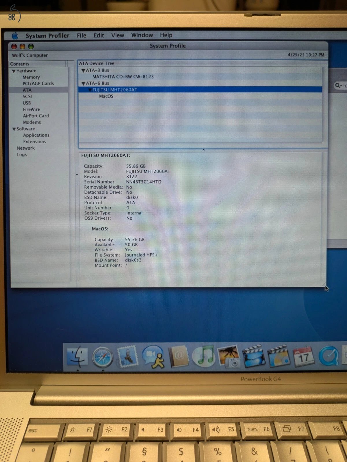Open the Window menu
Viewport: 347px width, 462px height.
tap(142, 35)
